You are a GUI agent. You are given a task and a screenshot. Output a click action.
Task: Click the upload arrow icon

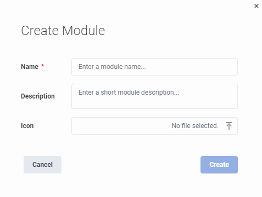[x=228, y=126]
